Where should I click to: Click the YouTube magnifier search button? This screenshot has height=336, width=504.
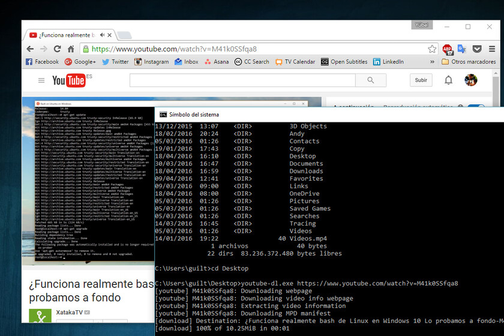pyautogui.click(x=371, y=80)
